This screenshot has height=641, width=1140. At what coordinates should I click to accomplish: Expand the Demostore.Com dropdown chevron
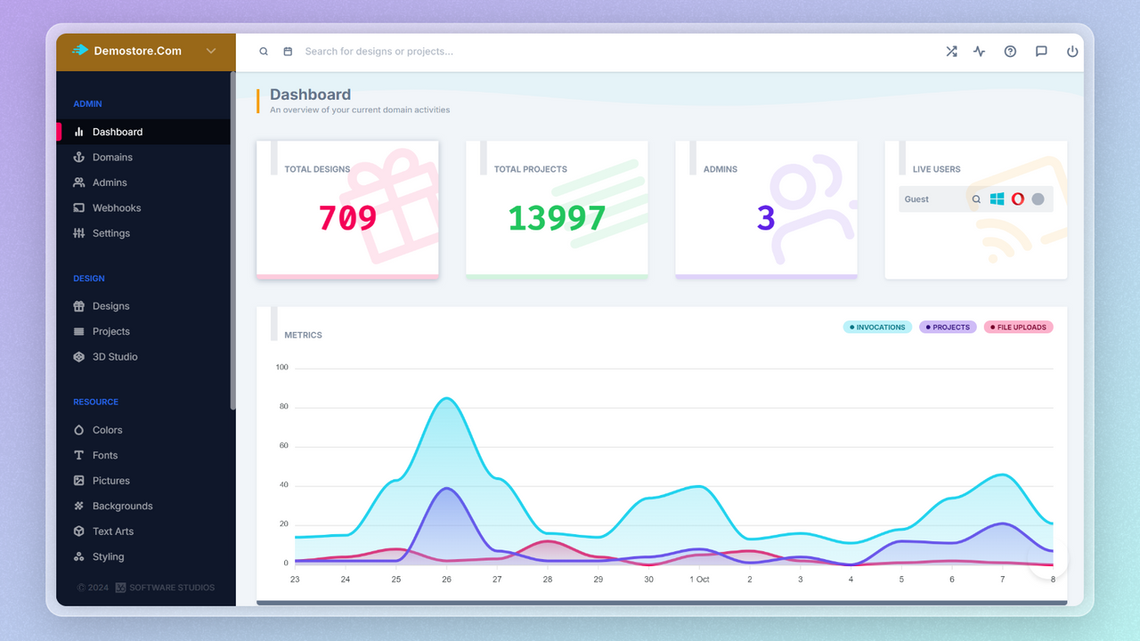click(211, 51)
